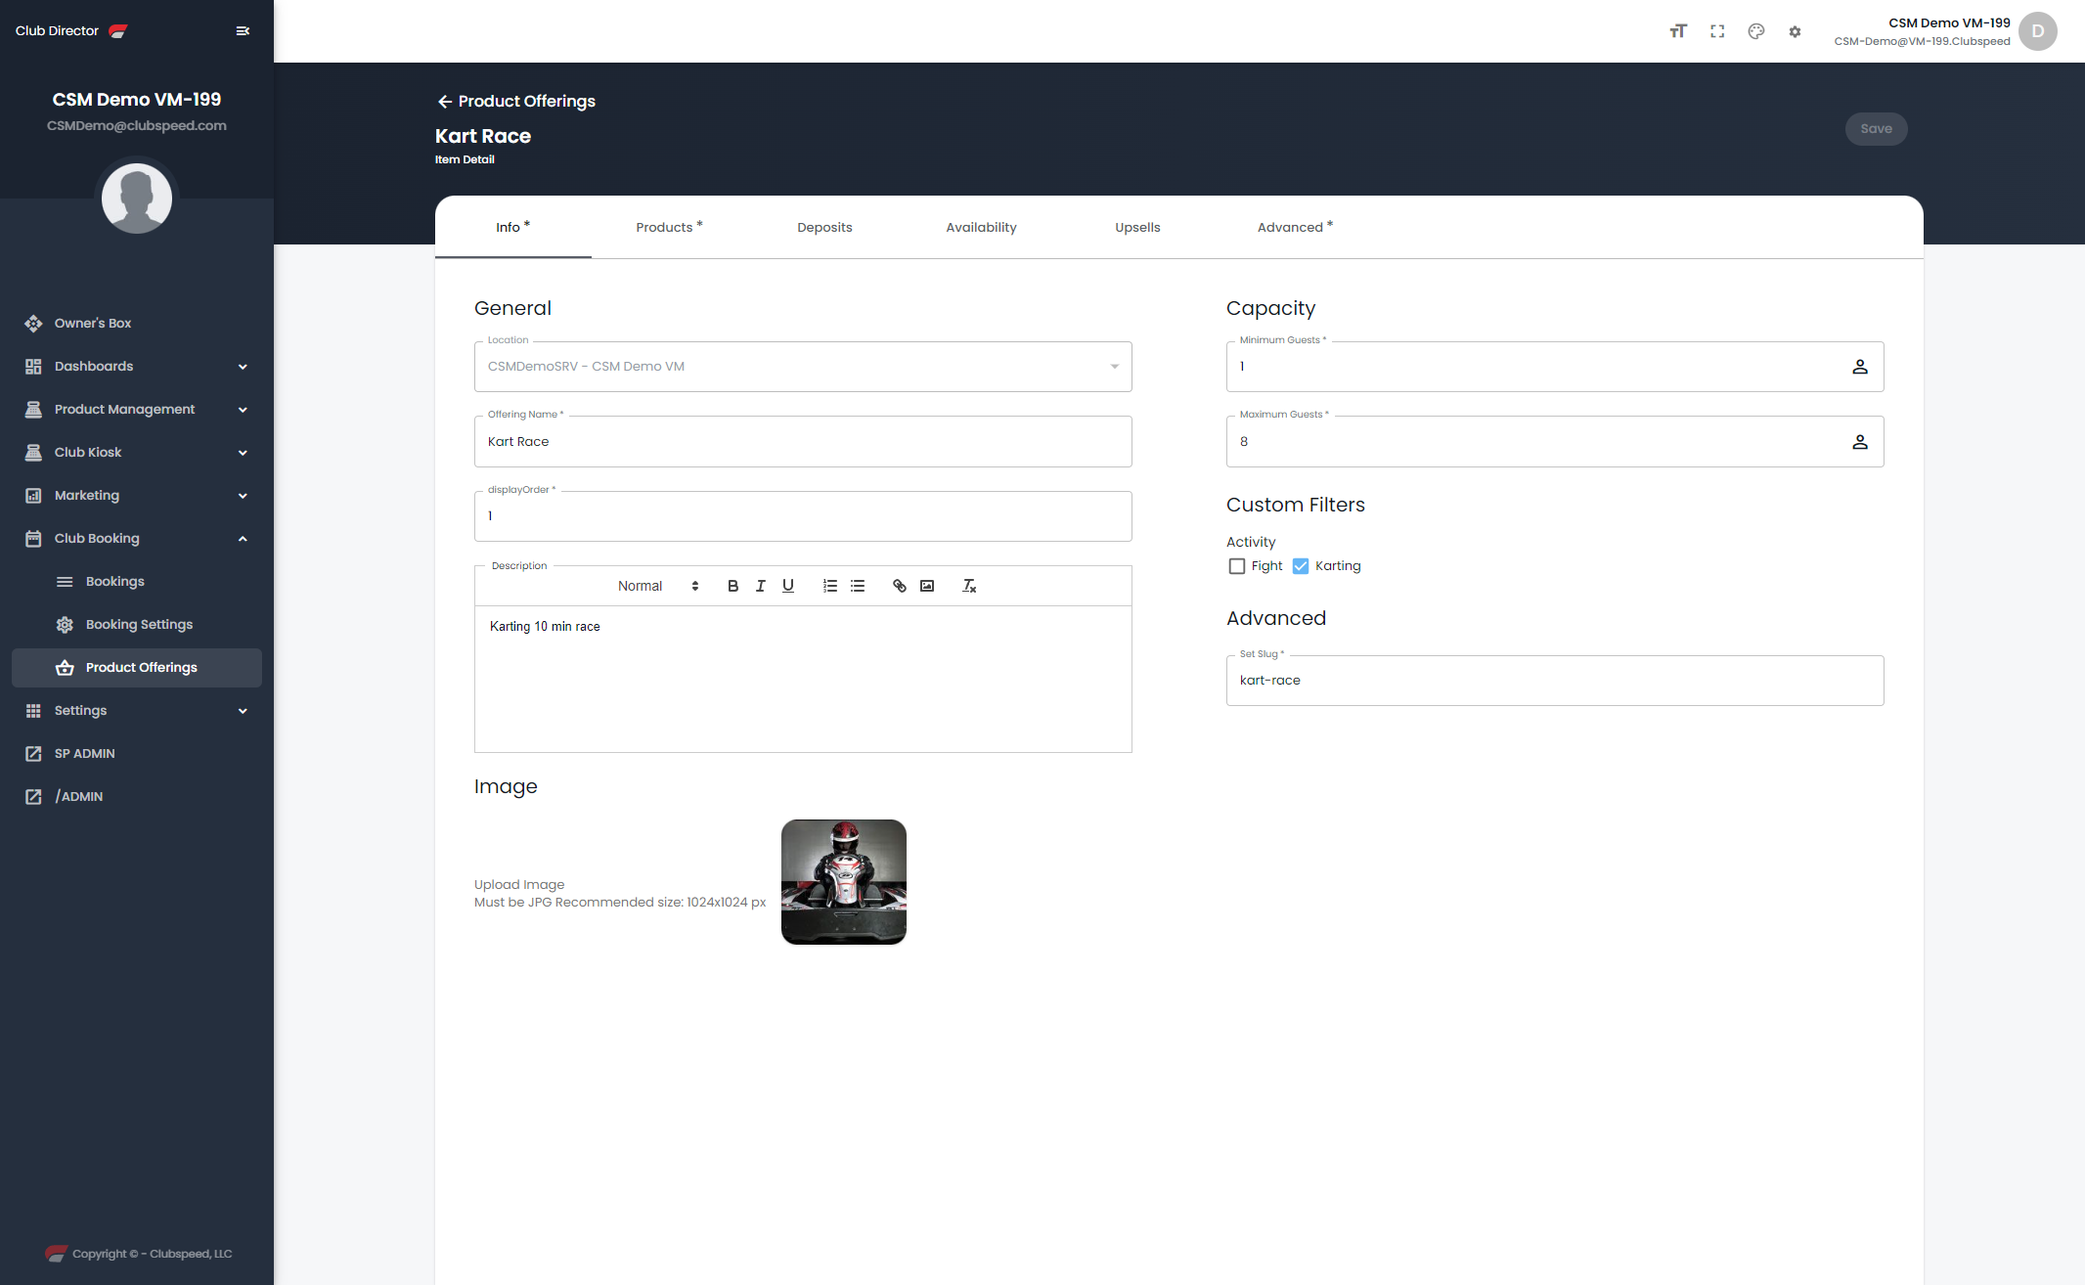Viewport: 2085px width, 1285px height.
Task: Open Bookings in the sidebar
Action: point(137,581)
